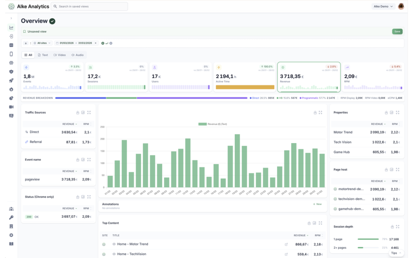The image size is (413, 258).
Task: Click the Save view button
Action: click(397, 31)
